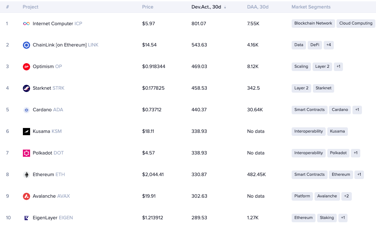Select Layer 2 tag in Starknet row
The height and width of the screenshot is (236, 376).
point(301,88)
